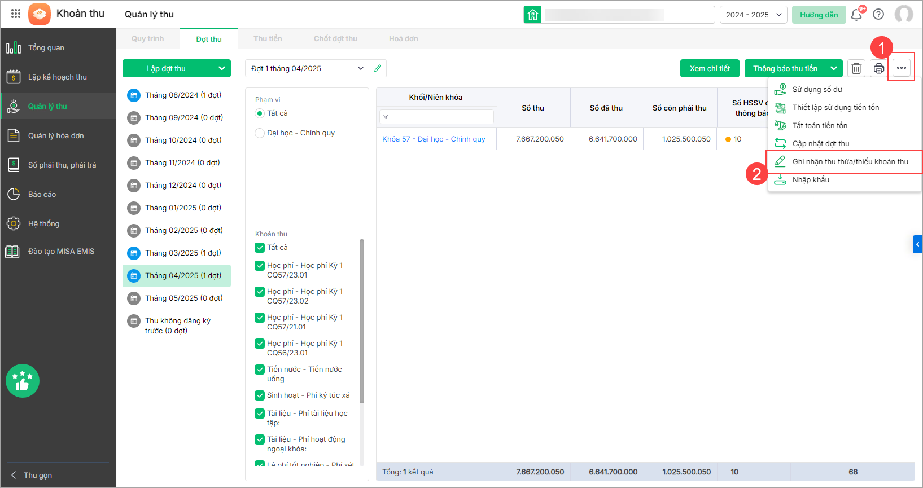Switch to the 'Thu tiền' tab
This screenshot has width=923, height=488.
[268, 39]
